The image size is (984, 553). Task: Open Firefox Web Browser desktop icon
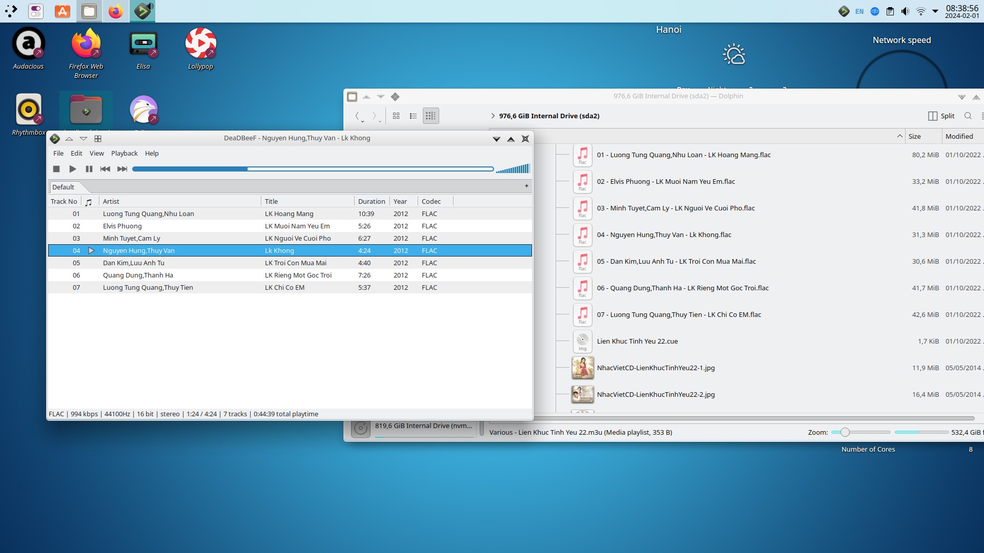[x=86, y=54]
